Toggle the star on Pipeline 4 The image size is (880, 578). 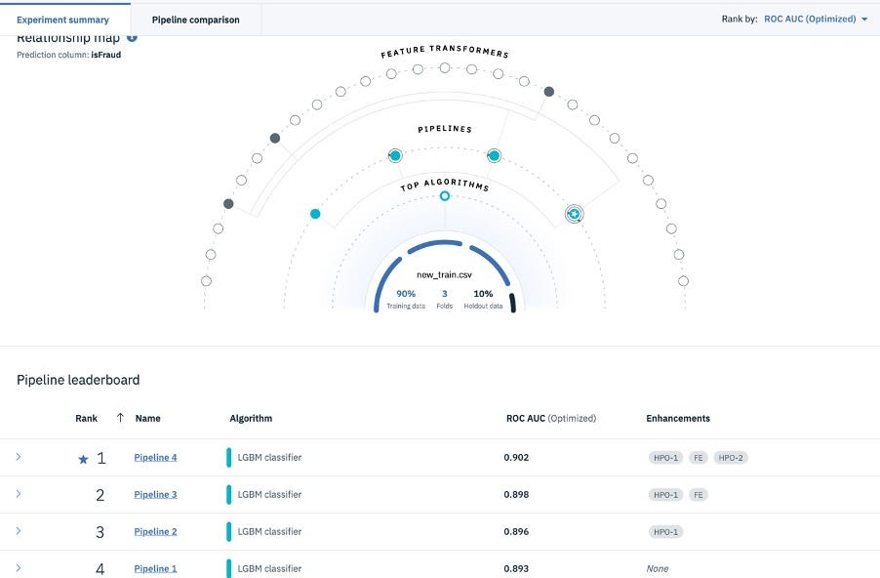pos(82,456)
